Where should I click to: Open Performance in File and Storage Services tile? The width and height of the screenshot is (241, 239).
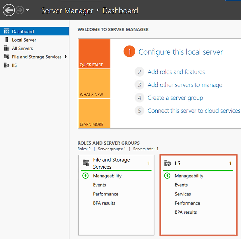105,194
